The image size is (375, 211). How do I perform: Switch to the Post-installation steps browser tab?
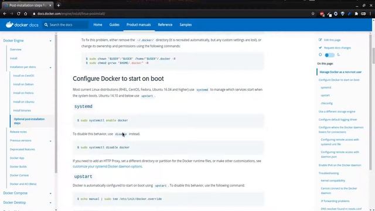[28, 5]
